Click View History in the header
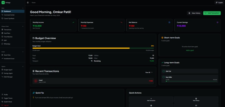The image size is (225, 107). (x=195, y=13)
